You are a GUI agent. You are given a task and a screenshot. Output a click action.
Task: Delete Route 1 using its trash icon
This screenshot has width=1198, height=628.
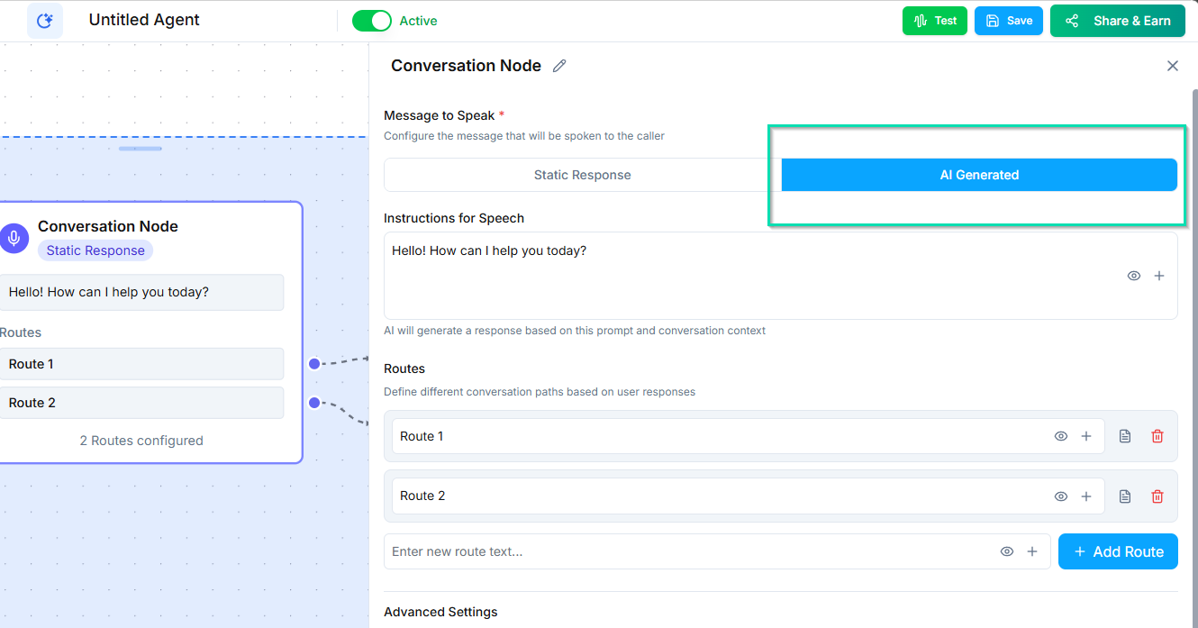click(x=1157, y=435)
